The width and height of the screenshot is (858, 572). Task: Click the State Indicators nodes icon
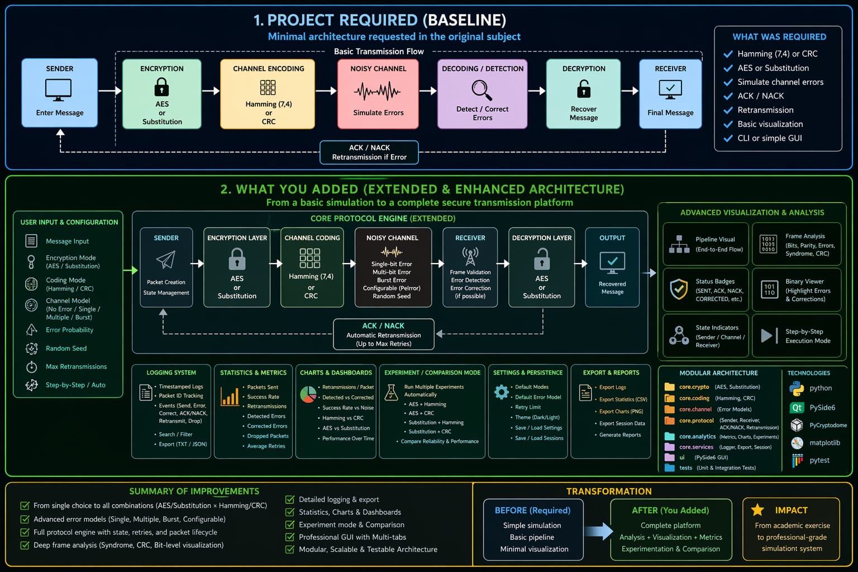(679, 335)
